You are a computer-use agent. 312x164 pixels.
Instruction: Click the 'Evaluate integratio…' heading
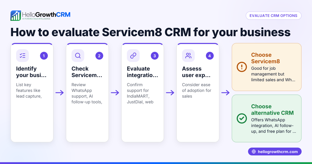[x=142, y=72]
